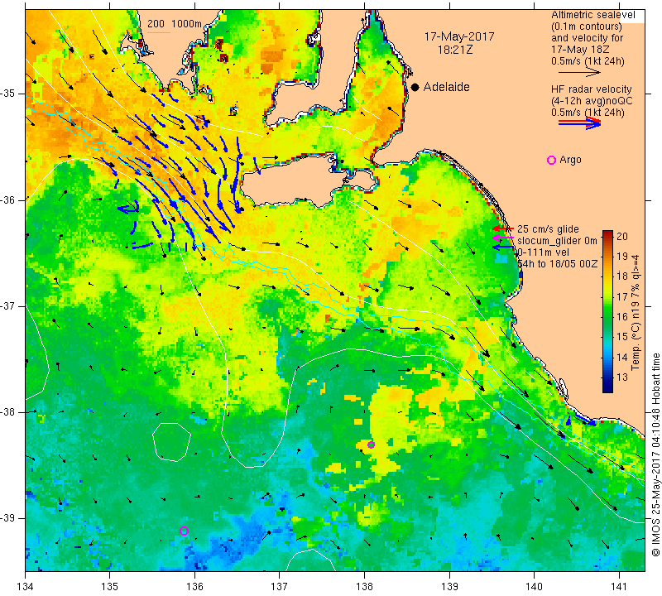Viewport: 662px width, 596px height.
Task: Click the '18:21Z' time text
Action: pos(455,50)
